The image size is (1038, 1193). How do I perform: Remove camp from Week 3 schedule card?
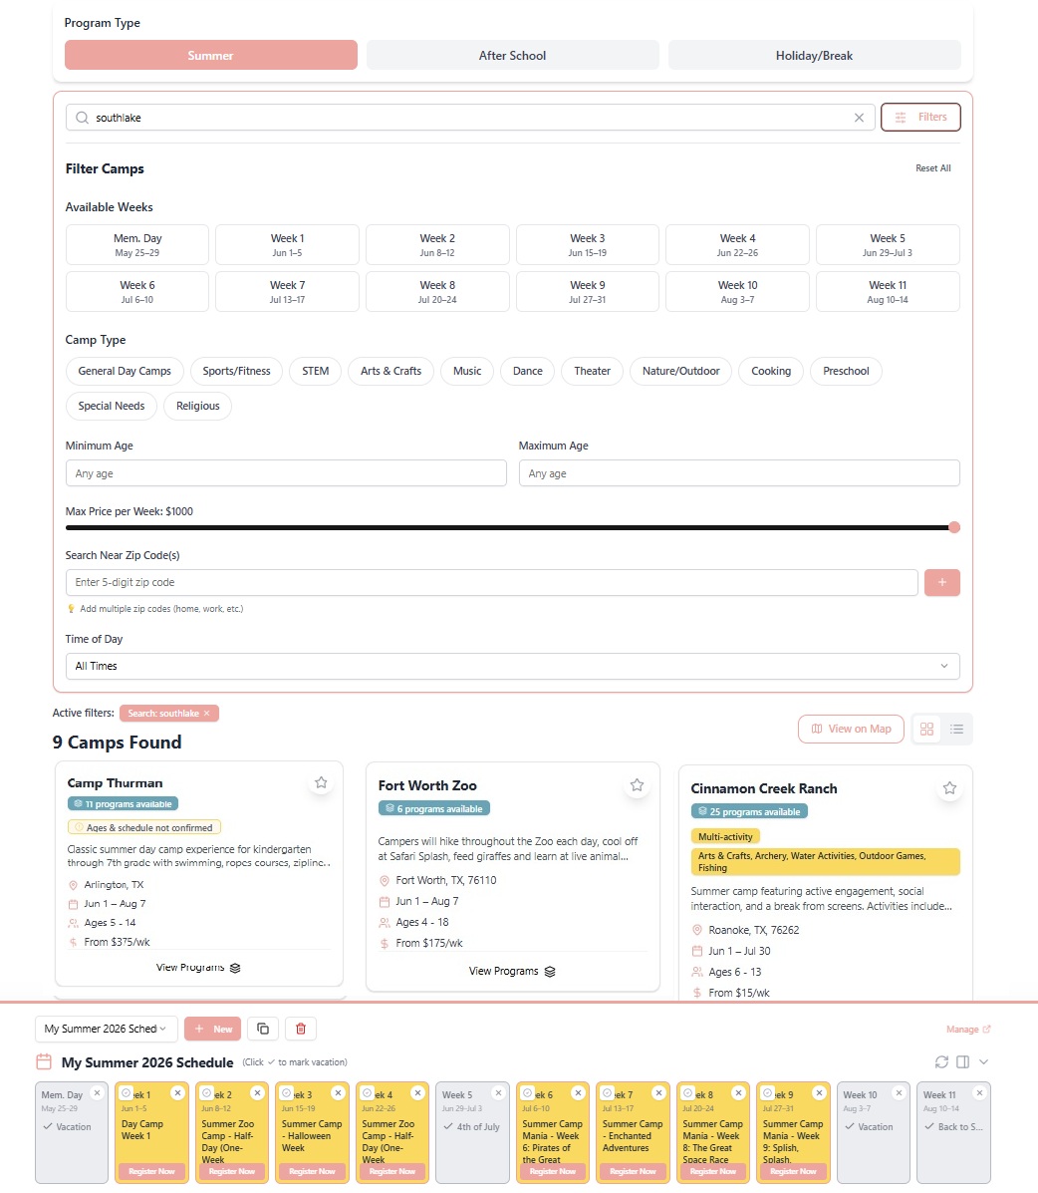[338, 1092]
